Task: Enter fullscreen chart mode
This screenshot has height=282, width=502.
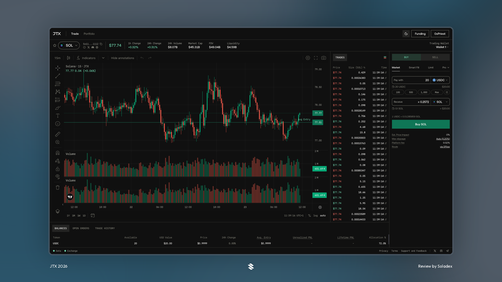Action: [x=316, y=58]
